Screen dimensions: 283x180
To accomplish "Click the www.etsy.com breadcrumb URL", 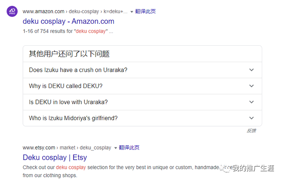I will (x=38, y=148).
